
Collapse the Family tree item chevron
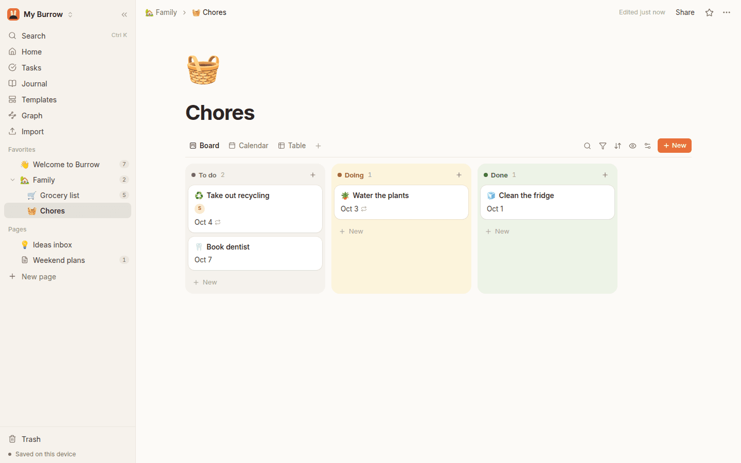(12, 180)
